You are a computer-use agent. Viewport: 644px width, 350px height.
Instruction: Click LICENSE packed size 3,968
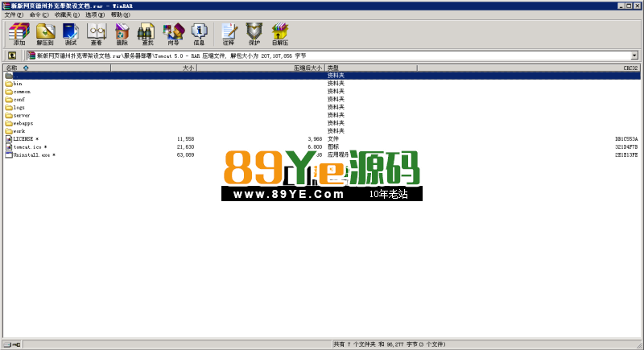pyautogui.click(x=315, y=139)
